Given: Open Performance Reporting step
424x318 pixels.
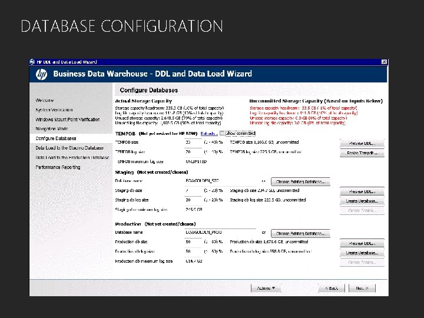Looking at the screenshot, I should (58, 167).
